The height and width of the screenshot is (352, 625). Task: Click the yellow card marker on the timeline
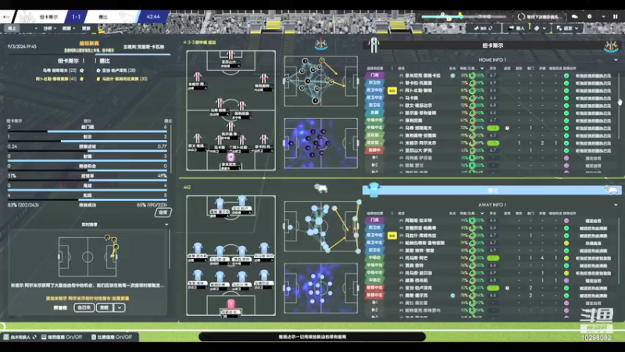coord(460,16)
